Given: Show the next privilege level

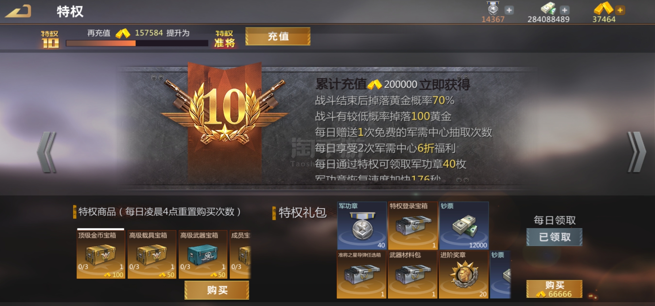Looking at the screenshot, I should [x=637, y=152].
